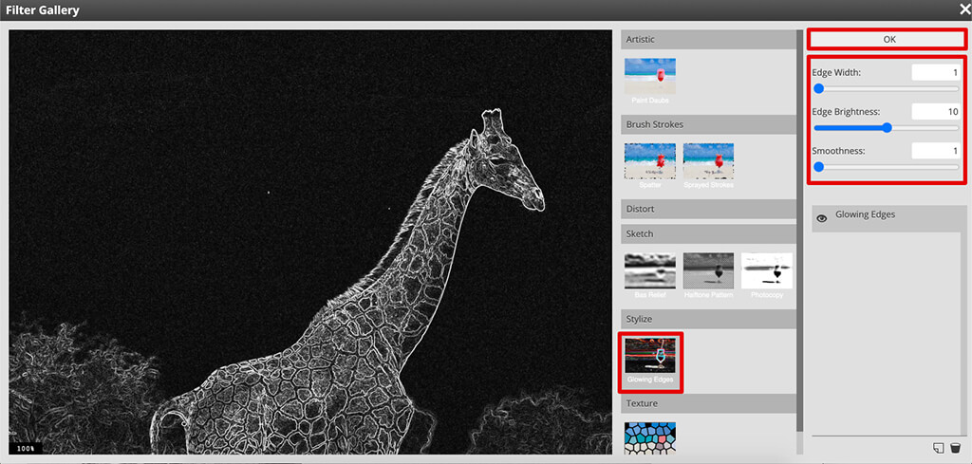Select the Paint Daubs filter thumbnail
This screenshot has height=464, width=972.
click(650, 76)
